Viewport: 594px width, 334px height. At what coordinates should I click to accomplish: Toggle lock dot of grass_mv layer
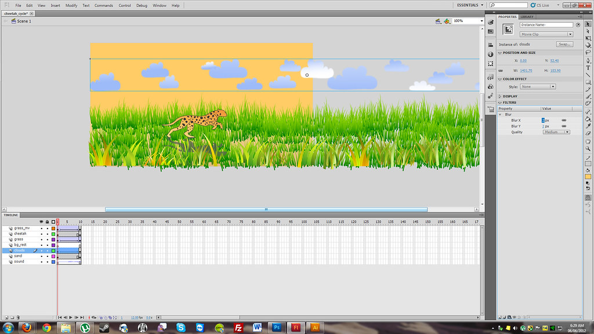point(48,228)
